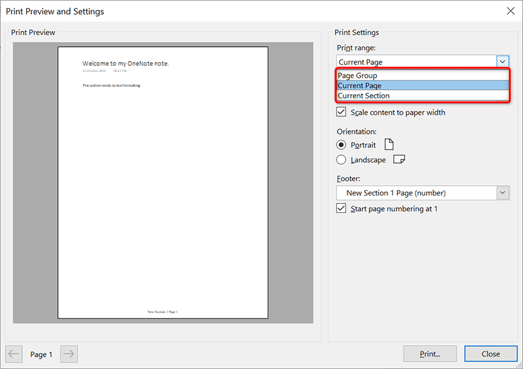Click the print preview page thumbnail
Viewport: 523px width, 369px height.
pyautogui.click(x=163, y=183)
